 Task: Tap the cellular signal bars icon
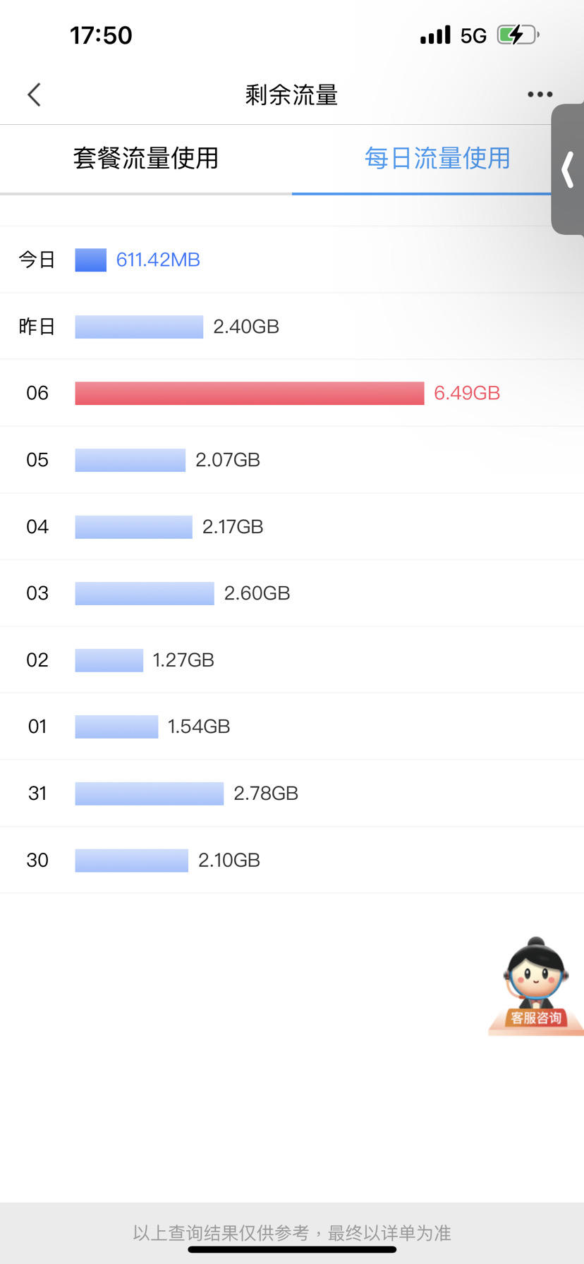tap(435, 35)
